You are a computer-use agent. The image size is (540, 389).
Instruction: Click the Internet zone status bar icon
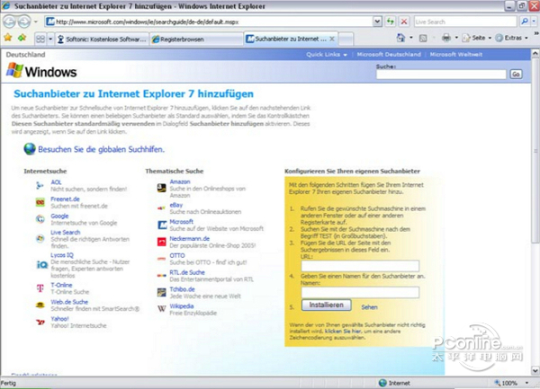(382, 383)
